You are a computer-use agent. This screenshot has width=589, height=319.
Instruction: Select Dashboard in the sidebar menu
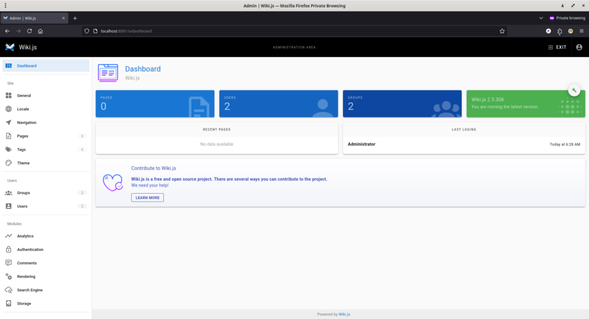[26, 66]
